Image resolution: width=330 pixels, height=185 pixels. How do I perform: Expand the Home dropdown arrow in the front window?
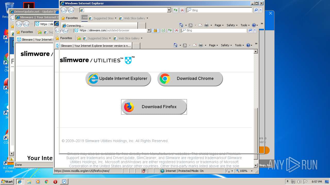(x=186, y=25)
